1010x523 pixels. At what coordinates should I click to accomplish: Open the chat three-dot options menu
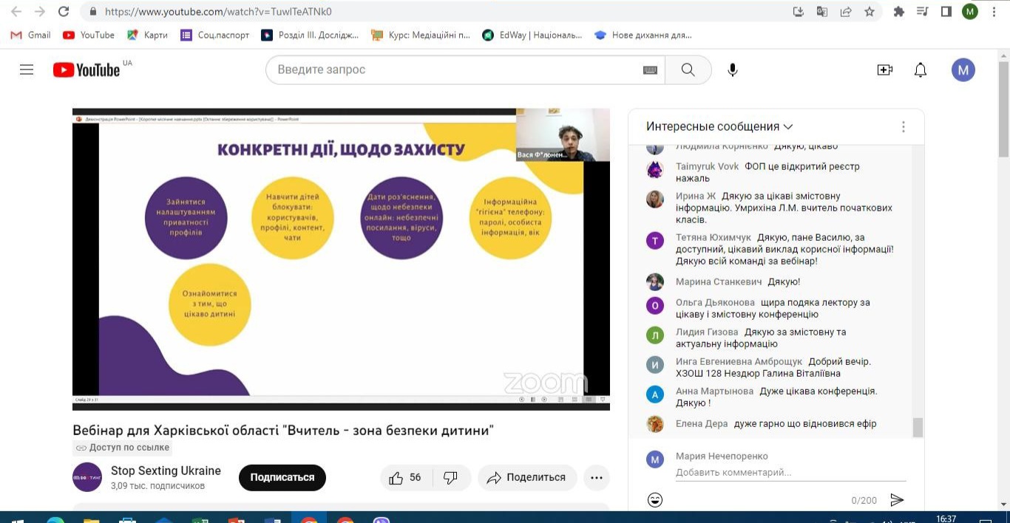[903, 127]
